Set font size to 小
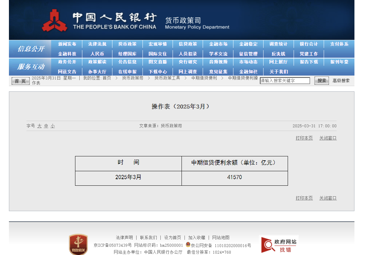This screenshot has height=255, width=368. pyautogui.click(x=53, y=126)
